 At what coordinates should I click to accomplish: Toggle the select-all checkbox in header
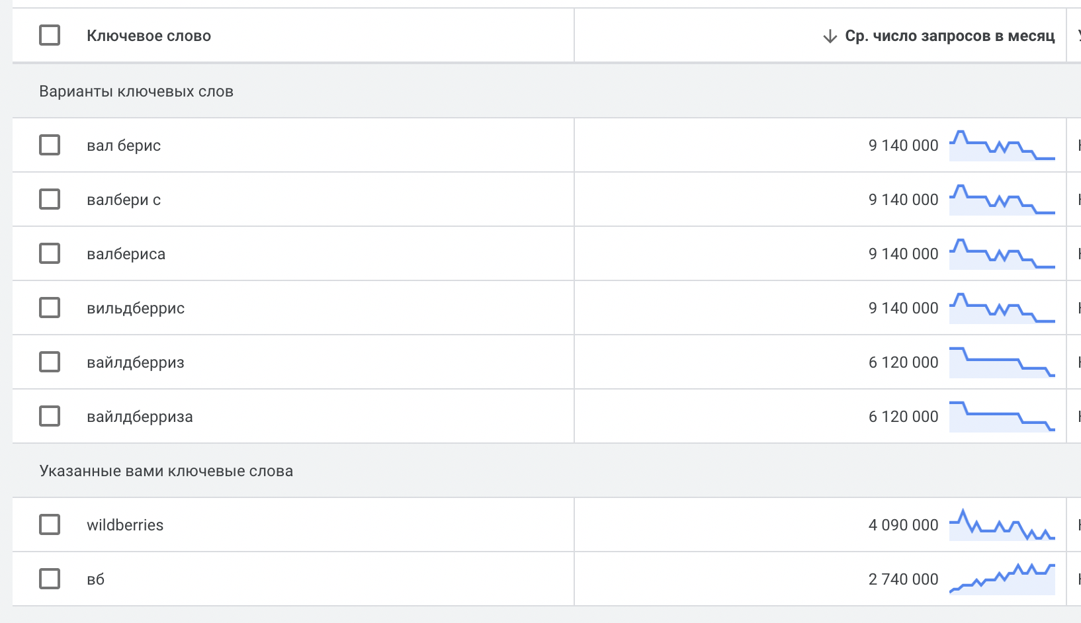[50, 35]
